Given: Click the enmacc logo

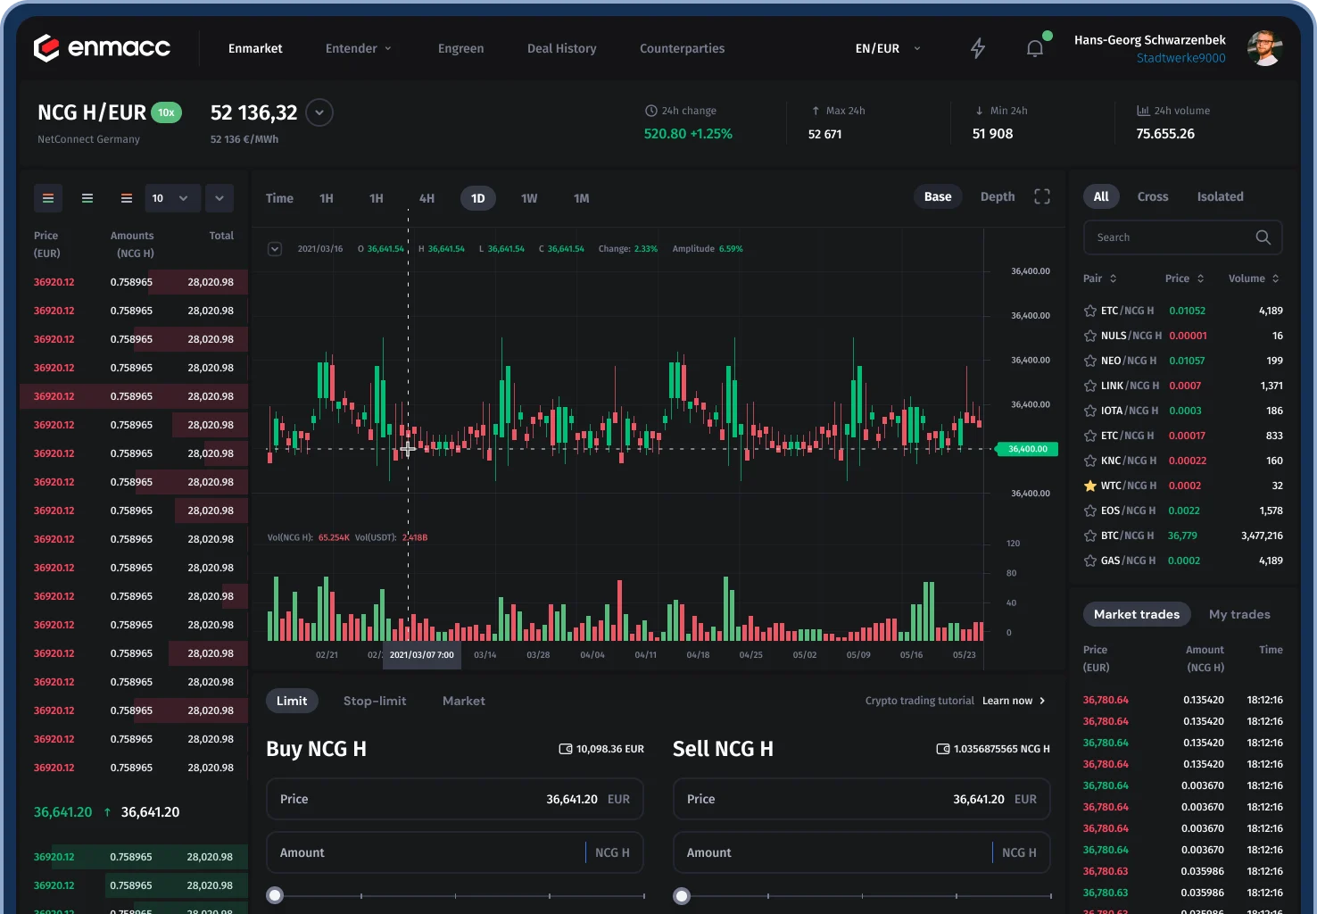Looking at the screenshot, I should 102,47.
